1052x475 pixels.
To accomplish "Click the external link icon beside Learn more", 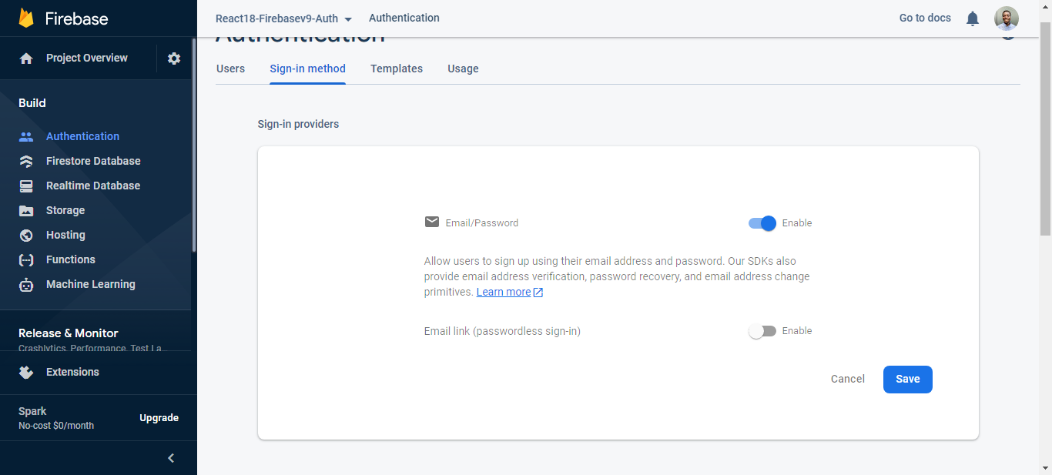I will click(x=538, y=293).
